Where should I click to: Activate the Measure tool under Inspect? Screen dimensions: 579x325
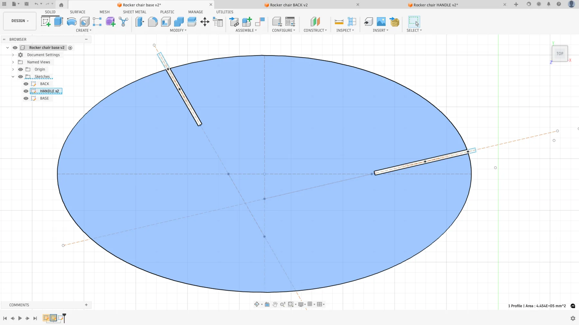pyautogui.click(x=339, y=22)
